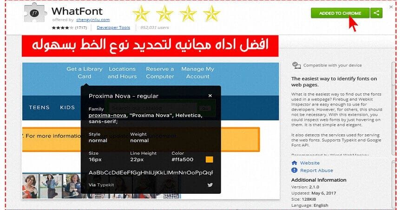Open the TEENS navigation tab
This screenshot has height=210, width=400.
click(39, 107)
